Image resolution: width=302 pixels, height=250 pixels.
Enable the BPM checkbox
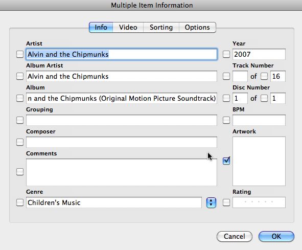pyautogui.click(x=226, y=120)
